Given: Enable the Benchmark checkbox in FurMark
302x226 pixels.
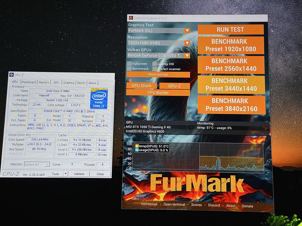Looking at the screenshot, I should coord(129,68).
